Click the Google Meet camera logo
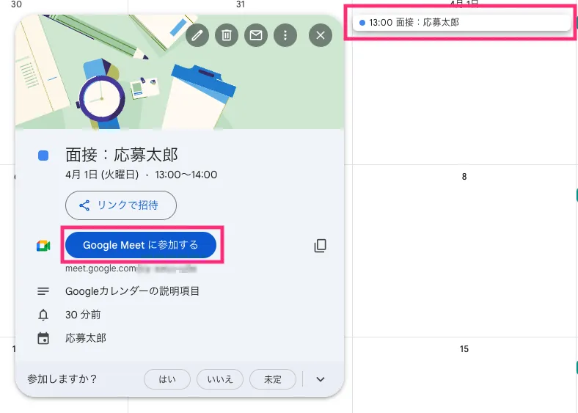The width and height of the screenshot is (578, 413). pos(43,246)
